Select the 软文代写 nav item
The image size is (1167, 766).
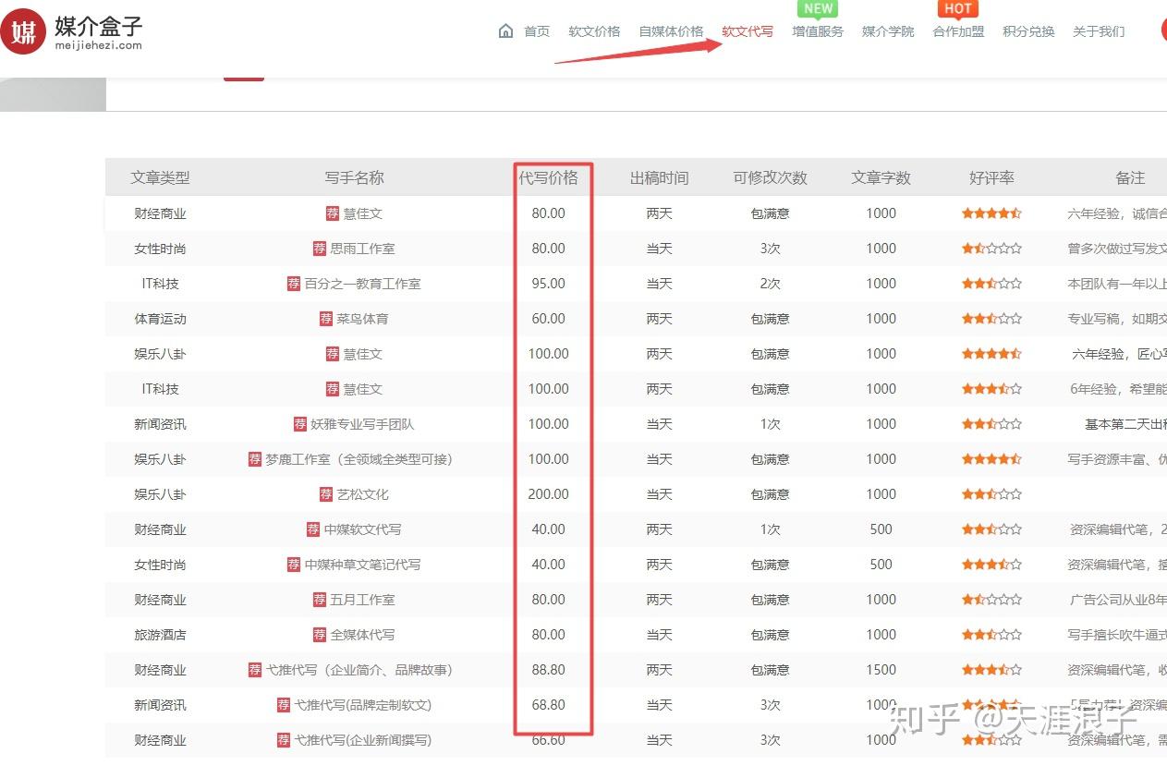pyautogui.click(x=748, y=31)
